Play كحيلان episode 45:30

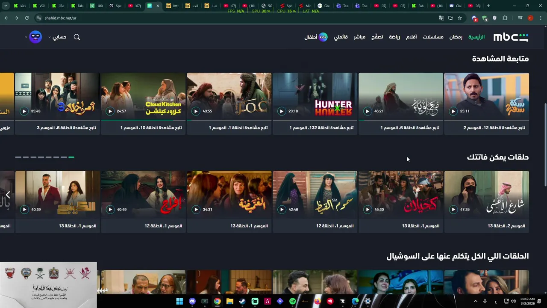tap(368, 210)
